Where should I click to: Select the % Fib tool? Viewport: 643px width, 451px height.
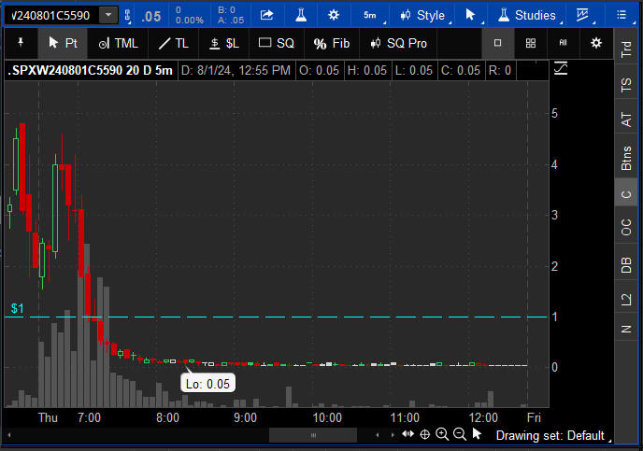pos(332,43)
